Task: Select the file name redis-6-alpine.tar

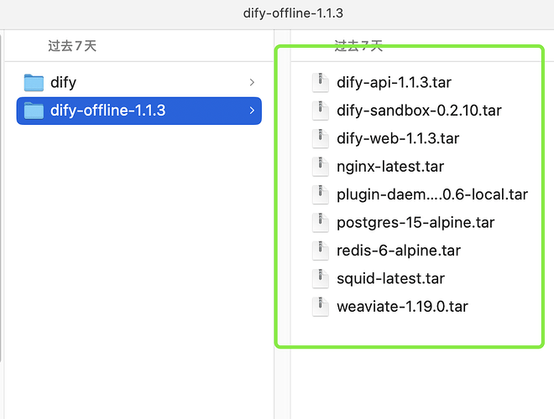Action: pos(399,251)
